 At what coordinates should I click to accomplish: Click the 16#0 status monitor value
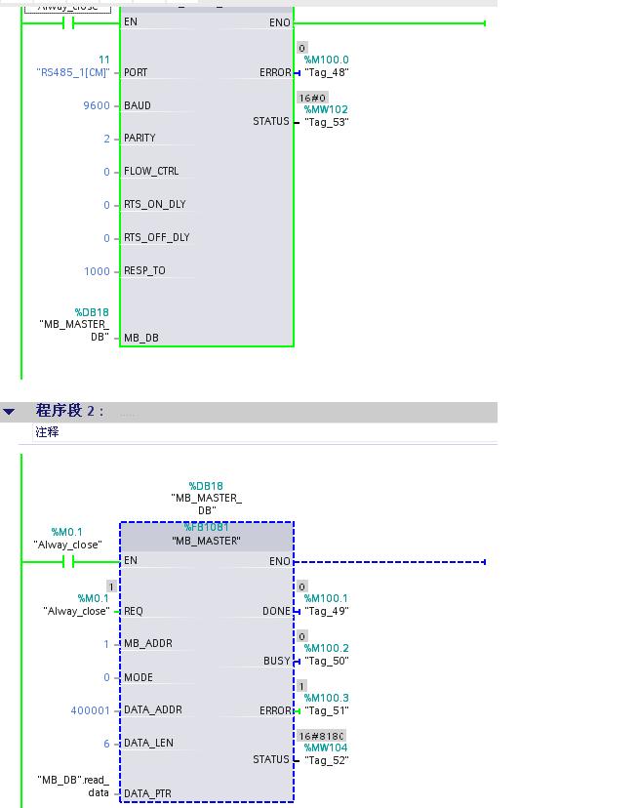click(312, 98)
